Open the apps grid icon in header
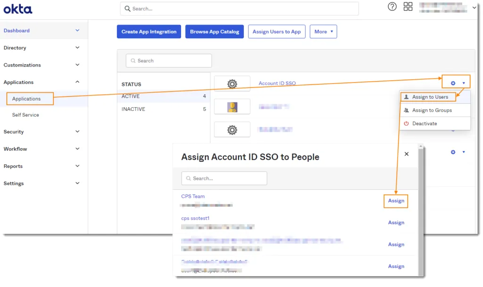This screenshot has height=287, width=483. 408,7
